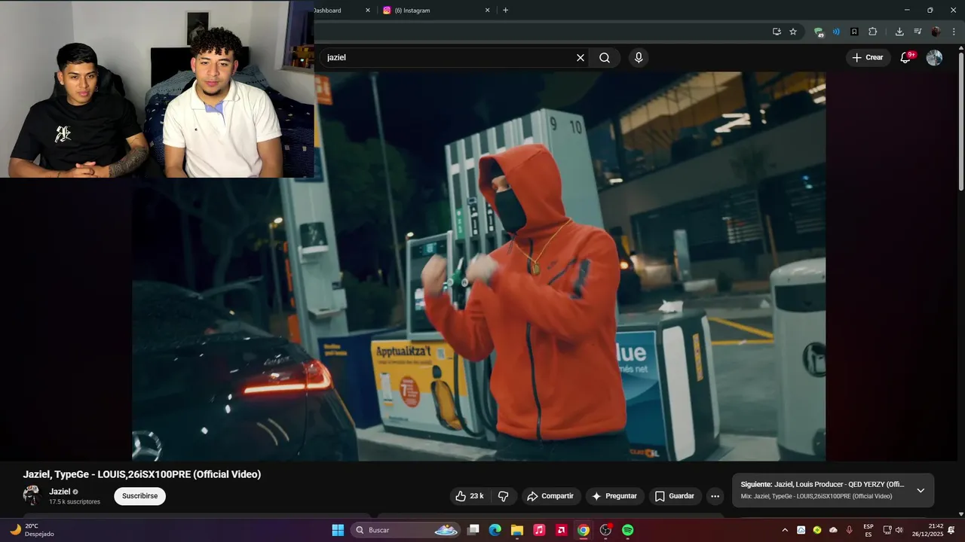Click the video player to pause
This screenshot has width=965, height=542.
479,266
